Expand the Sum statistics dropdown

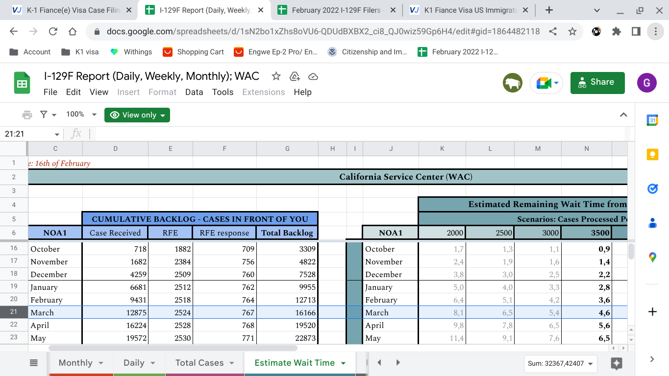(x=560, y=363)
